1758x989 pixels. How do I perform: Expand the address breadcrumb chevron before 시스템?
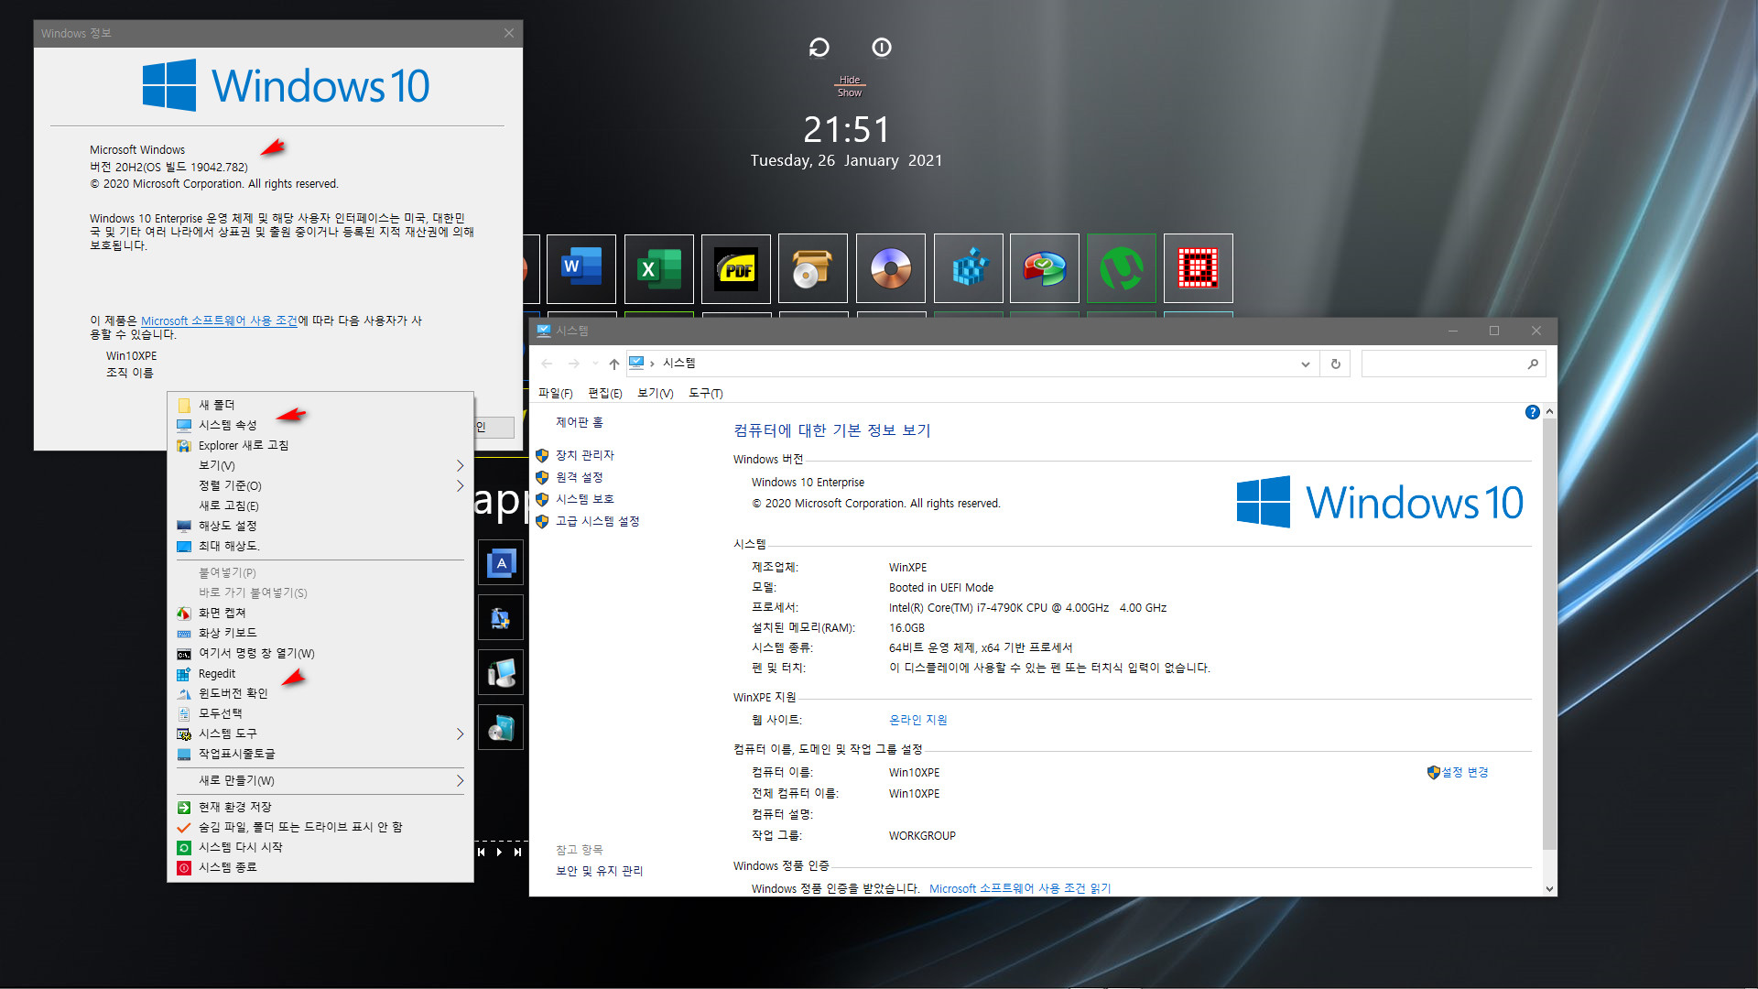tap(652, 364)
